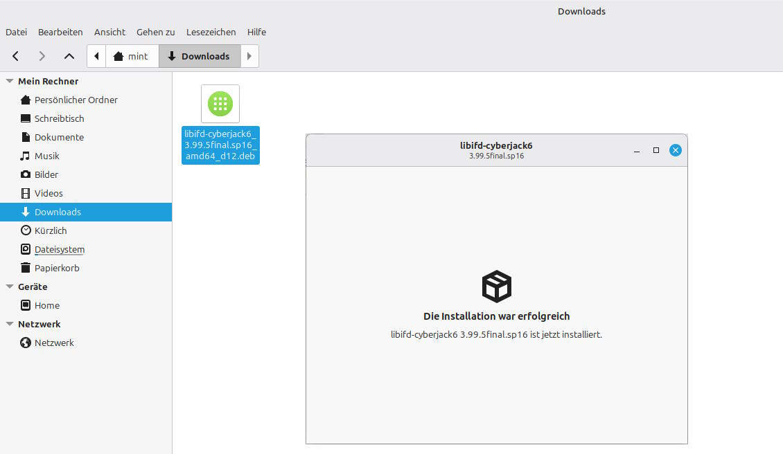Click the mint path bar button
This screenshot has height=454, width=783.
click(x=132, y=56)
